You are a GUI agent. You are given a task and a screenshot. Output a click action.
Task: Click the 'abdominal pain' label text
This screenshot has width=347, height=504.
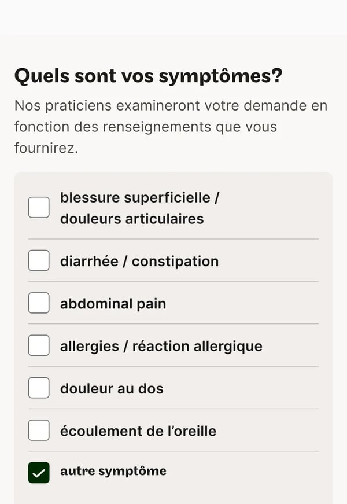coord(113,304)
